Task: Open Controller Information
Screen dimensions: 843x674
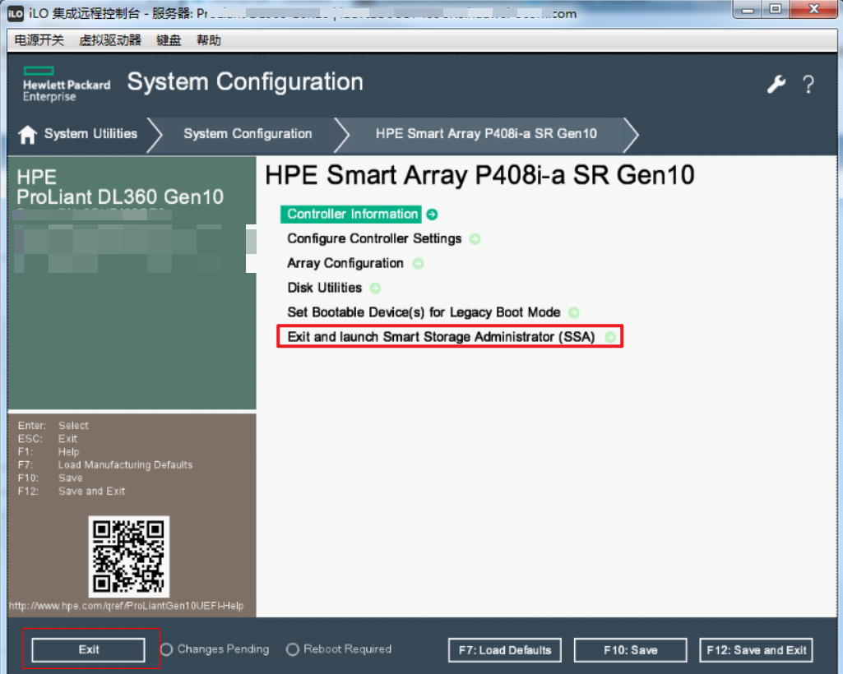Action: click(x=352, y=215)
